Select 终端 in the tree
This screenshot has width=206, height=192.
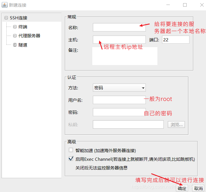point(23,27)
